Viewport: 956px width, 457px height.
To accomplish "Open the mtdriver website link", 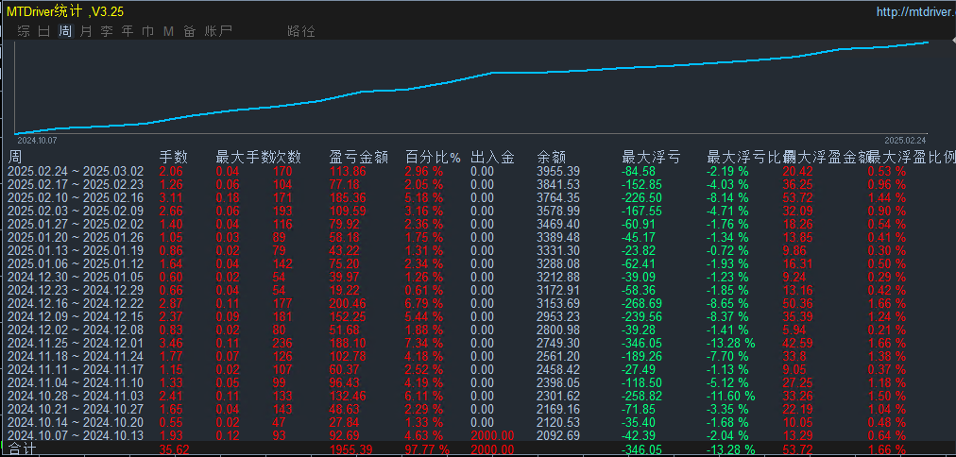I will click(915, 11).
